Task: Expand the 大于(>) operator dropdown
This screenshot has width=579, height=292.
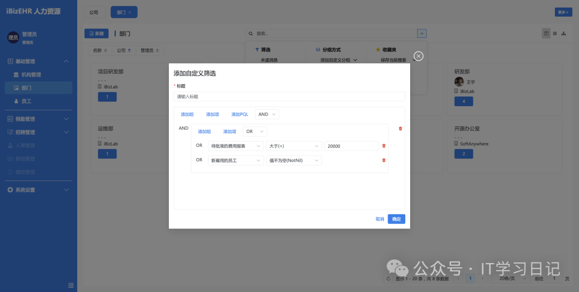Action: [294, 146]
